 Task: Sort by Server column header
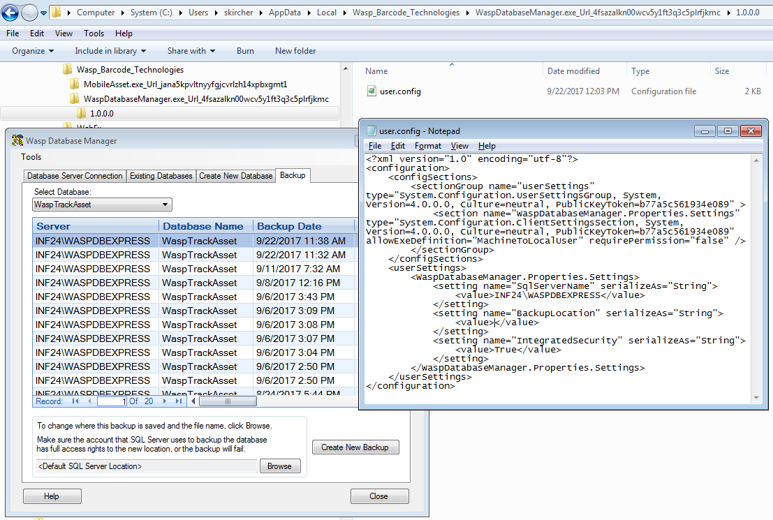click(x=96, y=226)
